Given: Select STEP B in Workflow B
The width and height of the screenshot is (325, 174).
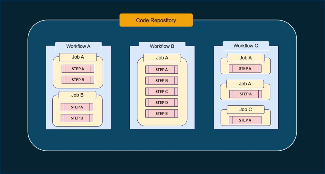Looking at the screenshot, I should pyautogui.click(x=162, y=81).
